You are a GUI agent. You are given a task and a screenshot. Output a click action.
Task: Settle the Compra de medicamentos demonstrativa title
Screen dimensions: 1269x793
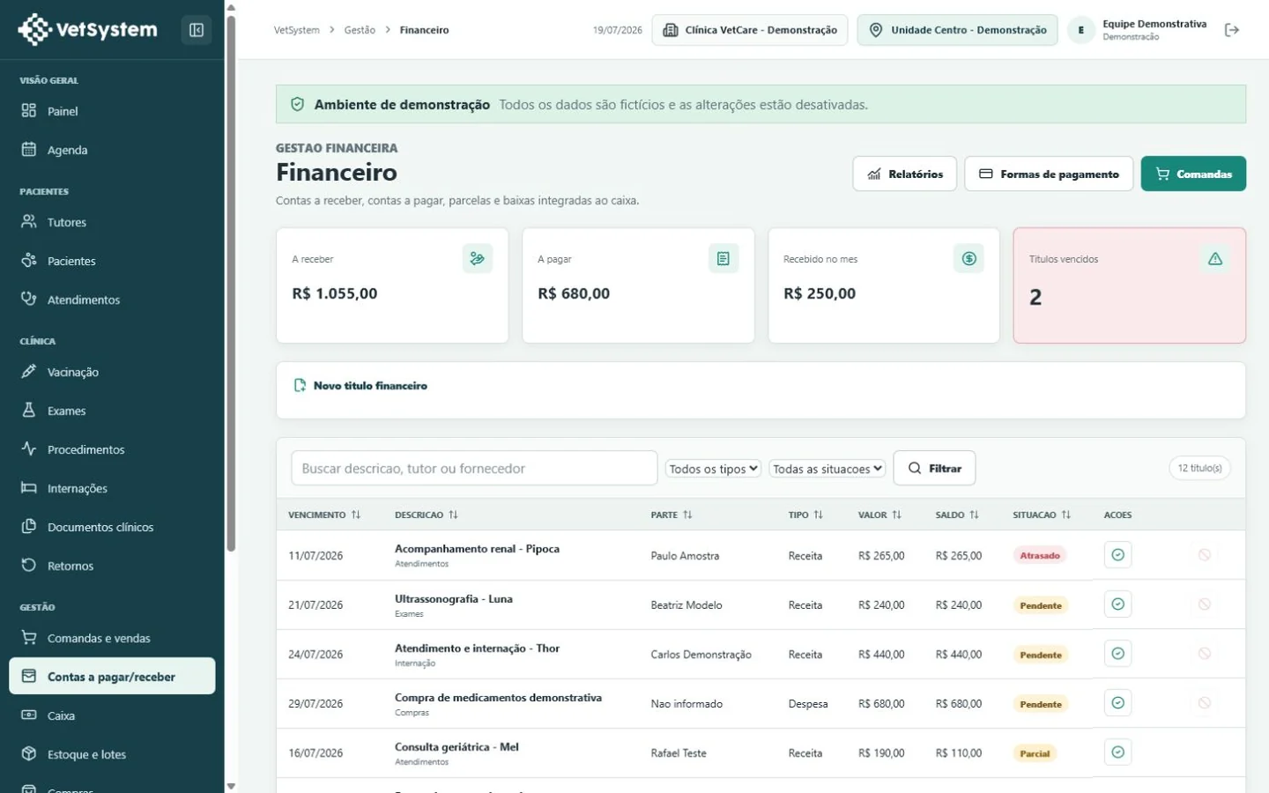click(1117, 703)
